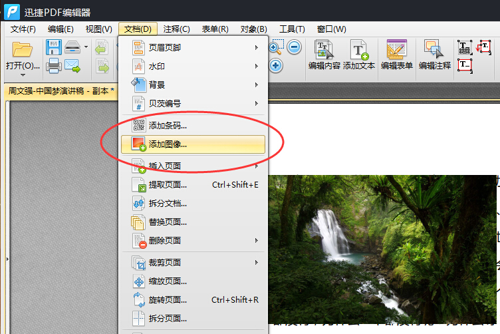This screenshot has height=334, width=500.
Task: Select the 编辑内容 tool
Action: point(324,55)
